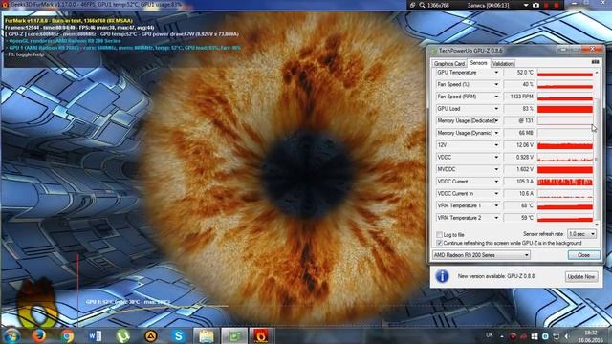Image resolution: width=612 pixels, height=344 pixels.
Task: Open taskbar clock and date
Action: [x=591, y=336]
